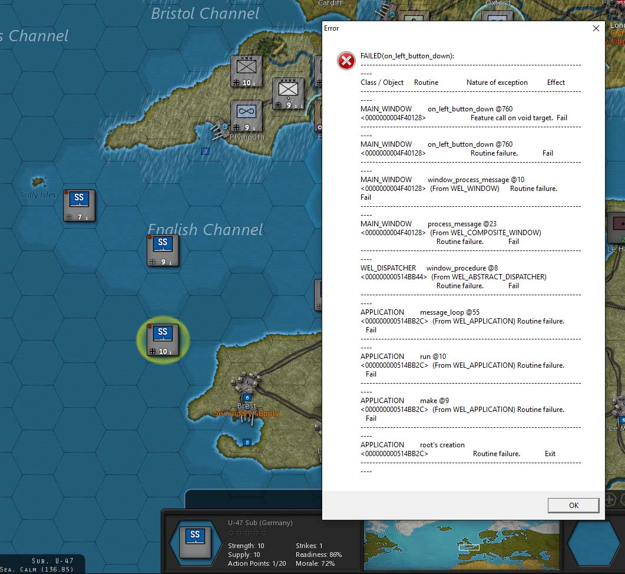Select the strength 10 infantry corps unit
The width and height of the screenshot is (625, 574).
coord(246,71)
